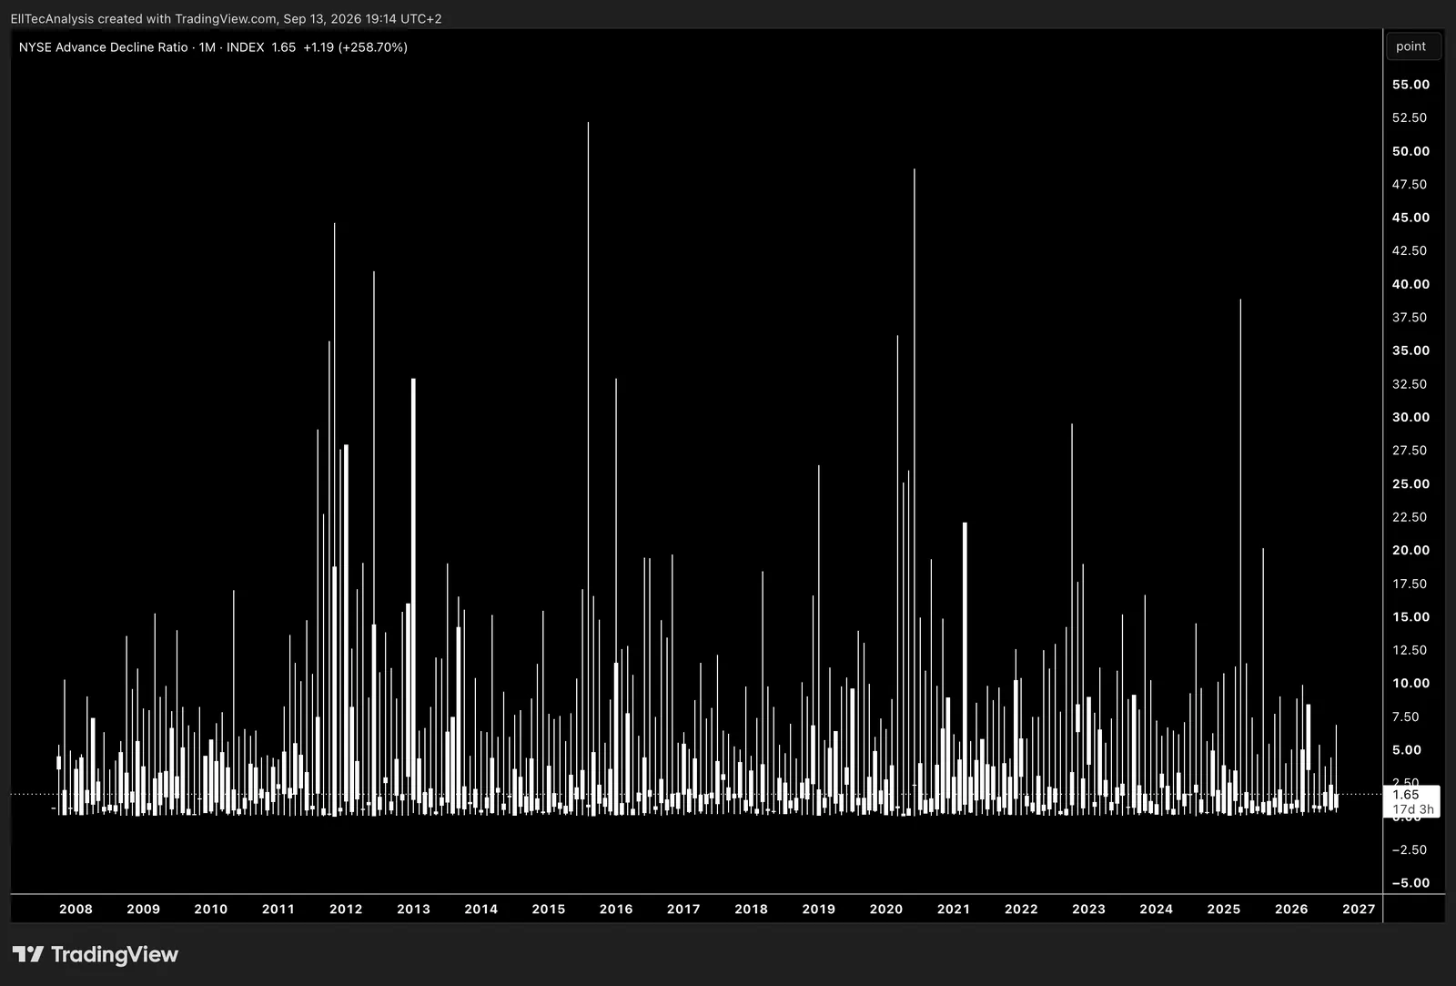The image size is (1456, 986).
Task: Click the 25.00 price axis label
Action: 1410,483
